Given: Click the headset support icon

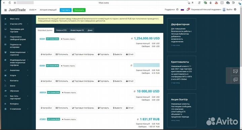Looking at the screenshot, I should (177, 9).
